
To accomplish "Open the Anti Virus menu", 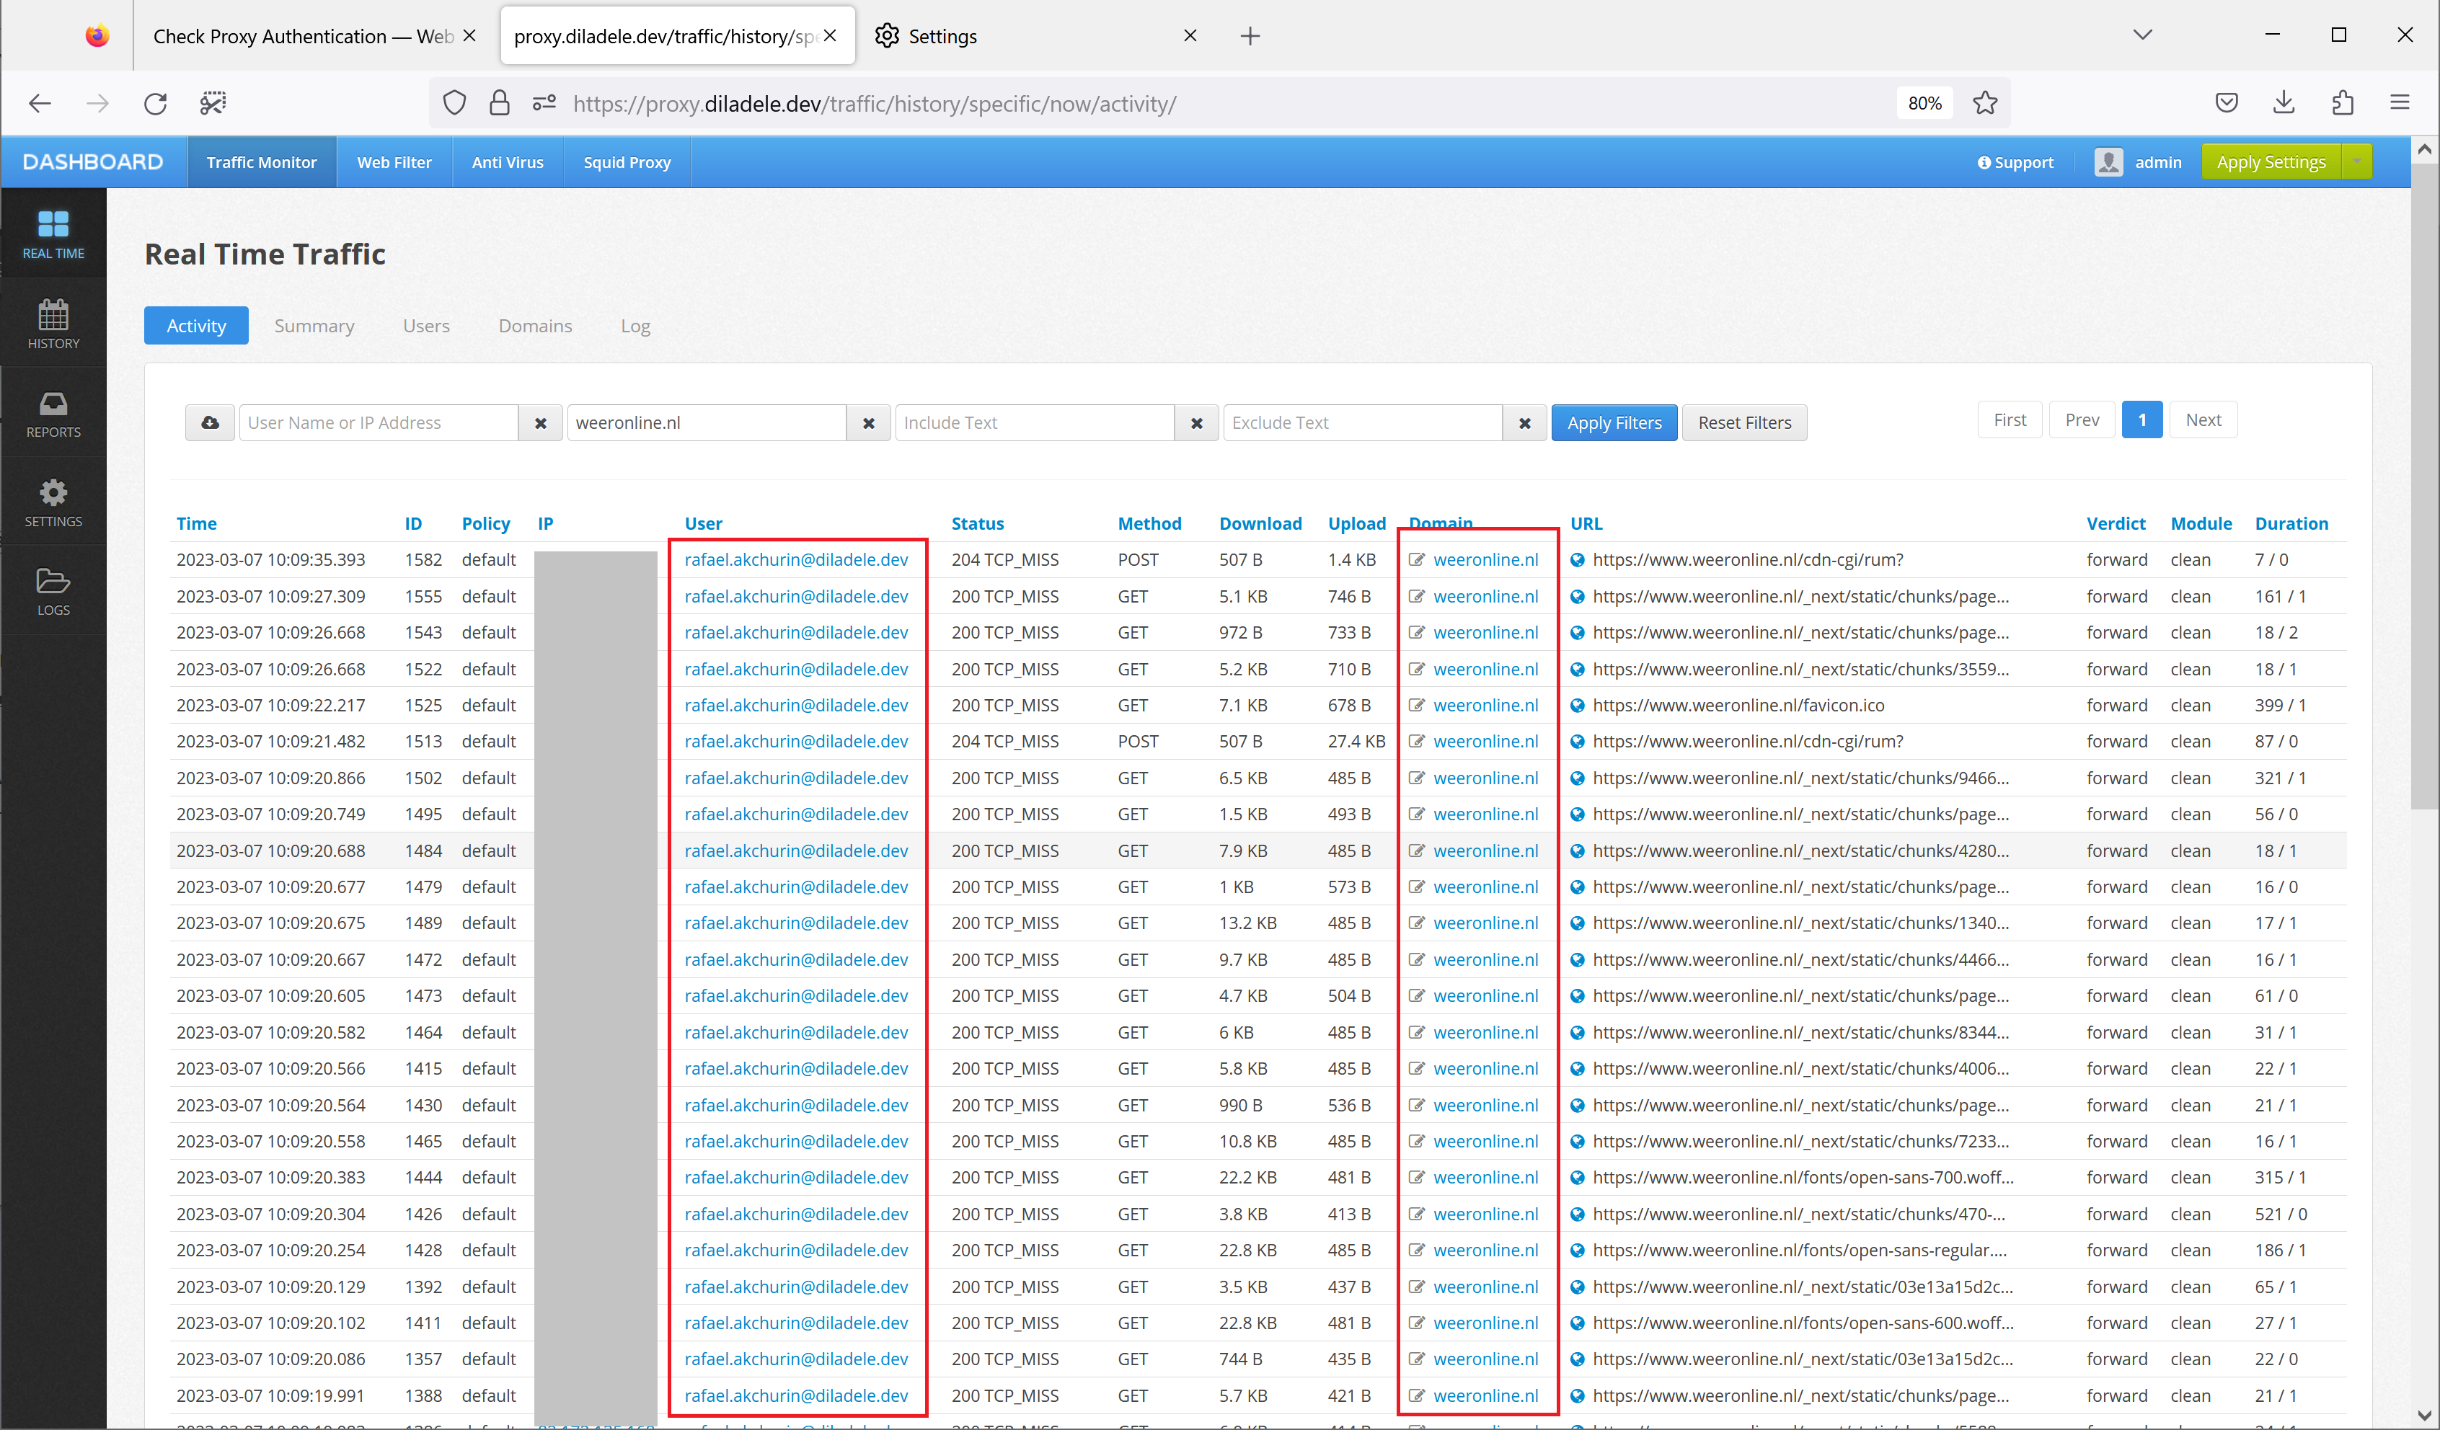I will pyautogui.click(x=508, y=161).
